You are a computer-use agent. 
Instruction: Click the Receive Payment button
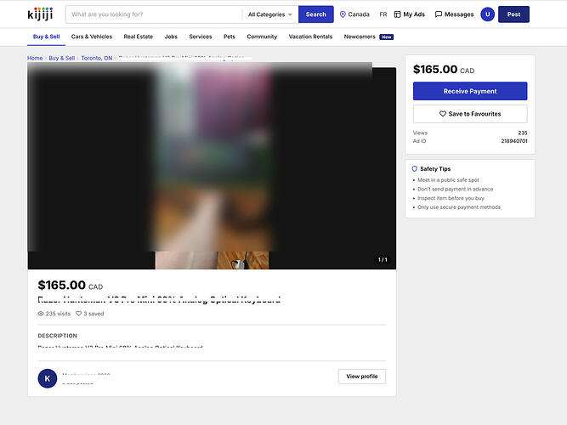point(470,91)
